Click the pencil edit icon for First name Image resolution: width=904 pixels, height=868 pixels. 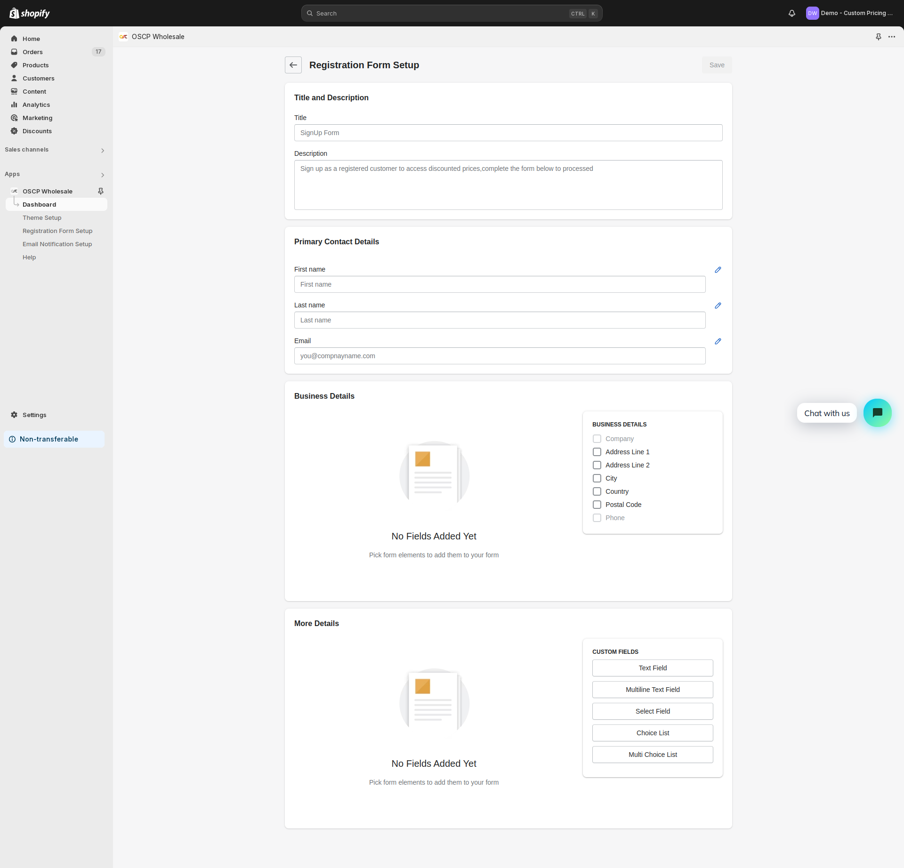(718, 270)
